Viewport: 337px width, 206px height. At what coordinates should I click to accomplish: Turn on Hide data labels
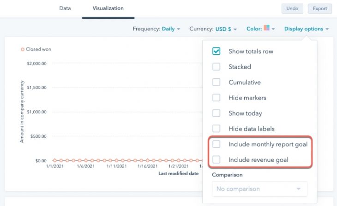click(x=216, y=129)
